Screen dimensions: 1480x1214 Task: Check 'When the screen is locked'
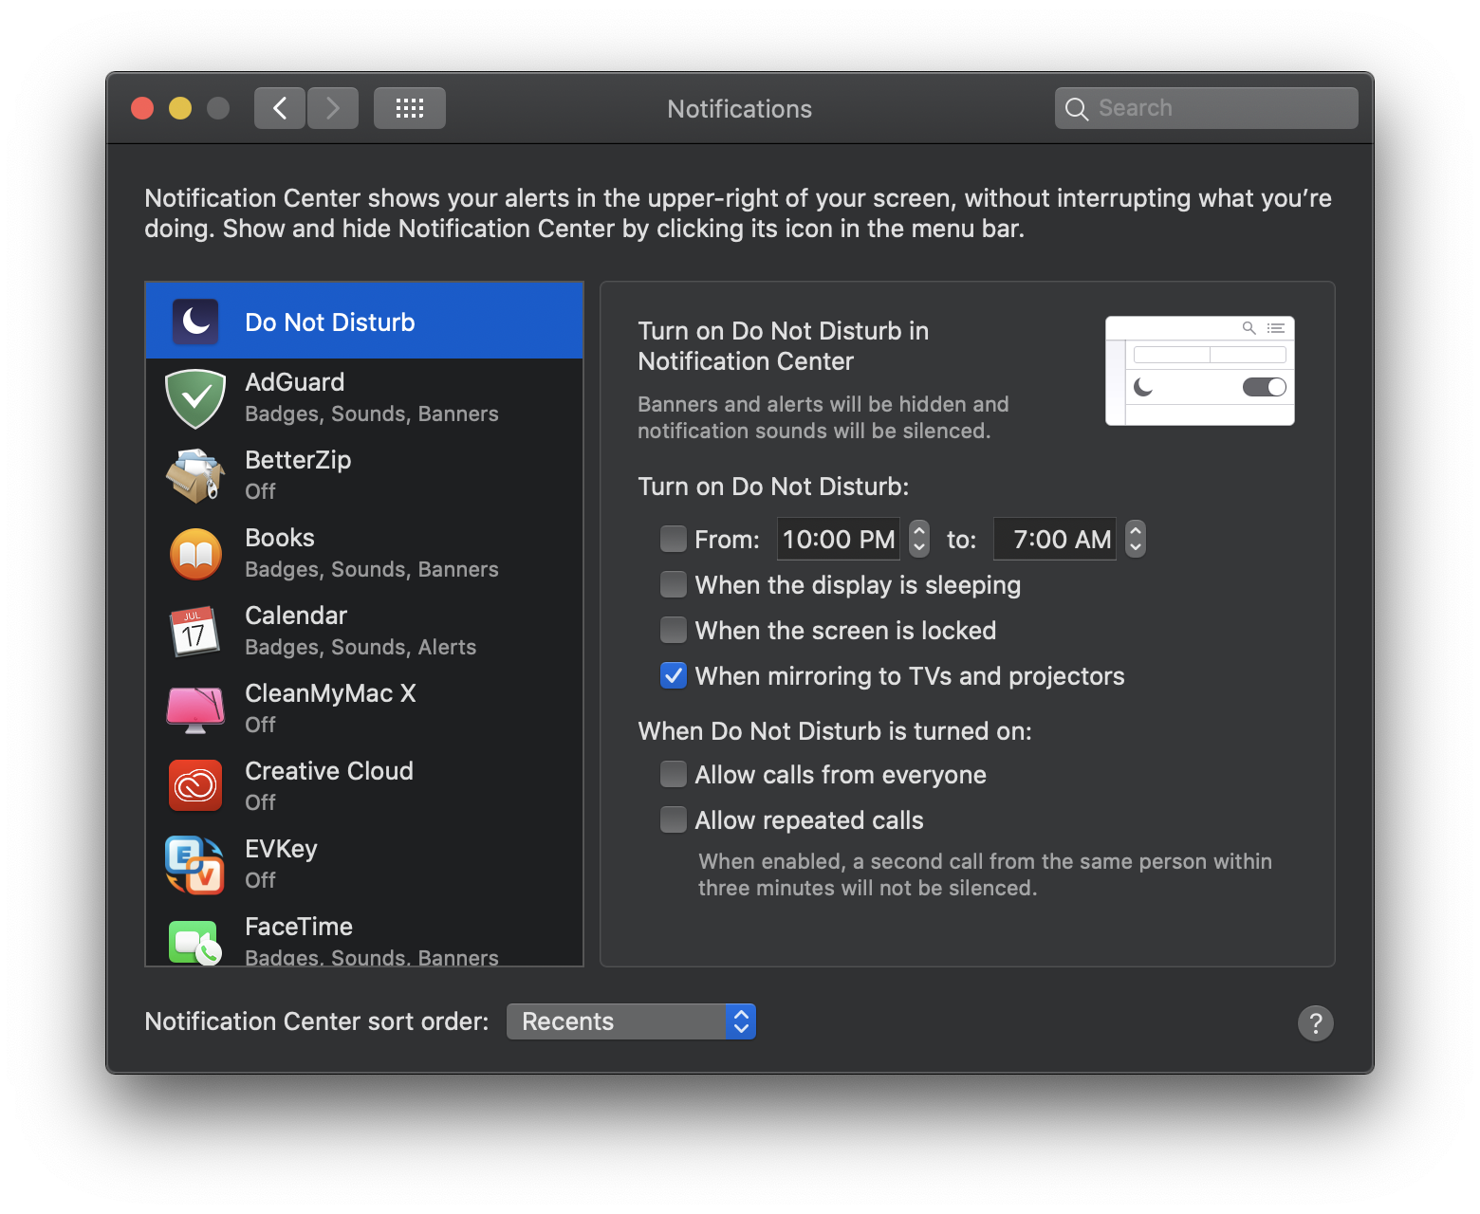click(x=674, y=630)
